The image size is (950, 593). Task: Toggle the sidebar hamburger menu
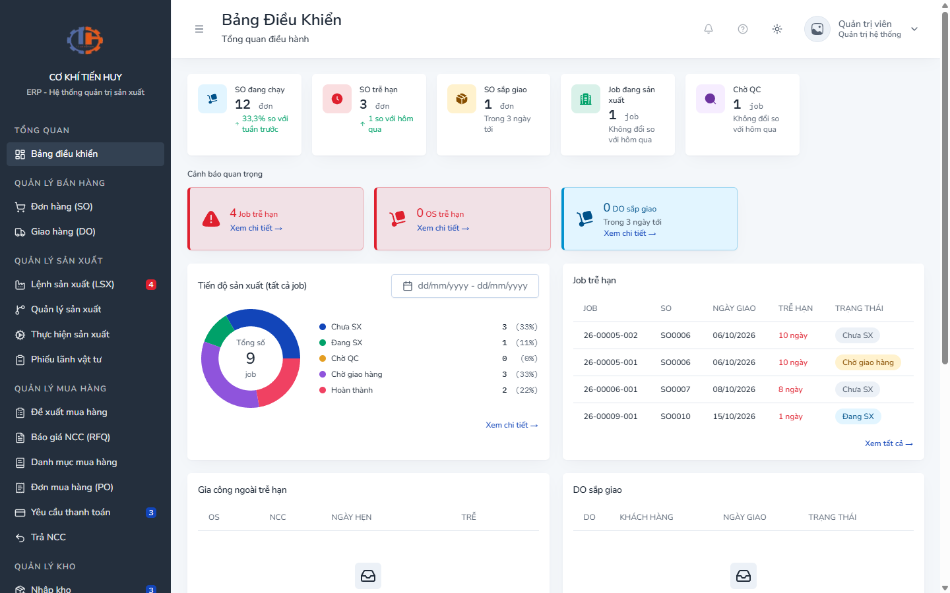click(x=199, y=29)
